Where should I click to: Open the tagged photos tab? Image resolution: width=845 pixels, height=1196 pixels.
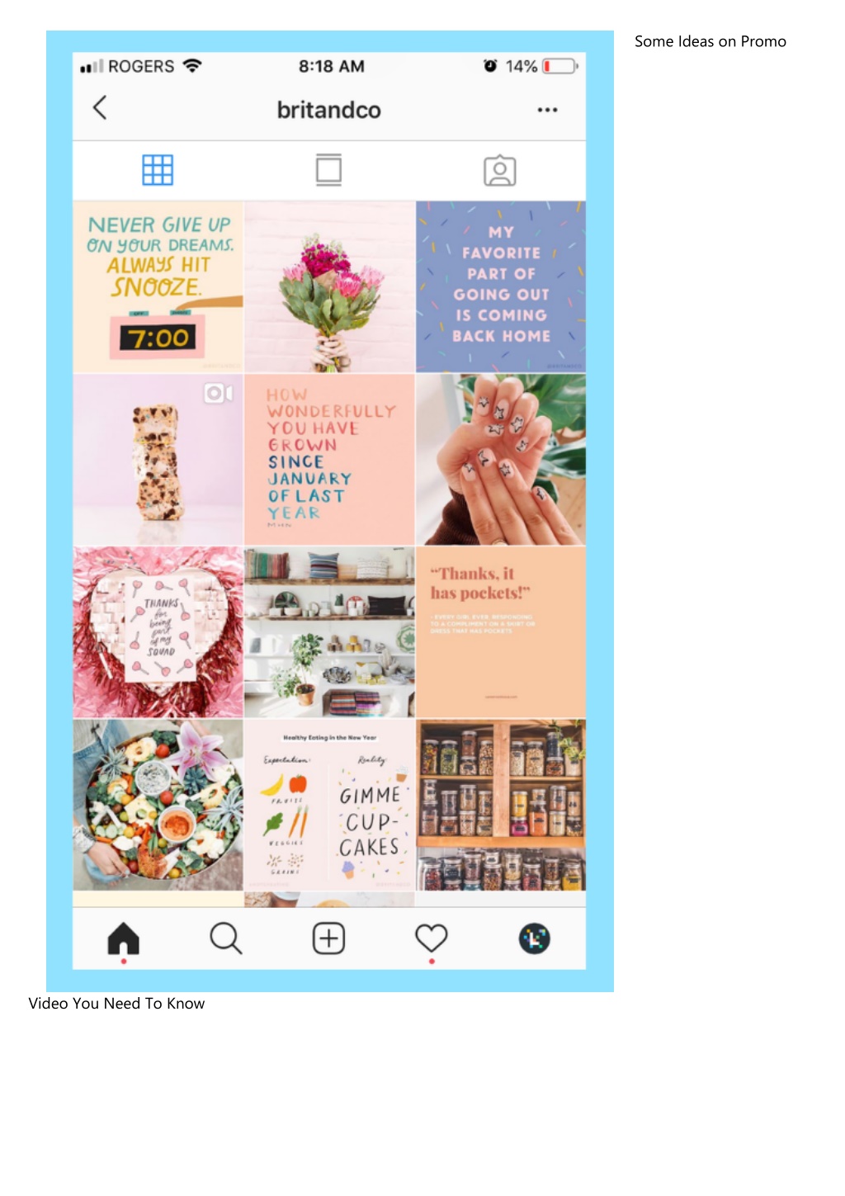pos(500,171)
